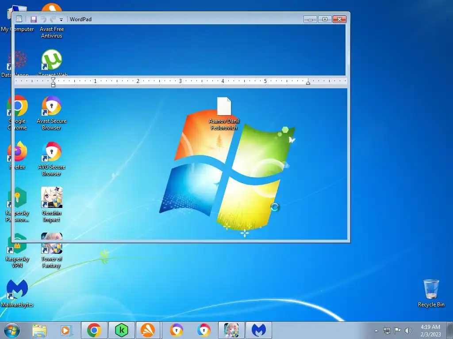This screenshot has height=339, width=453.
Task: Switch to Malwarebytes on the taskbar
Action: coord(258,330)
